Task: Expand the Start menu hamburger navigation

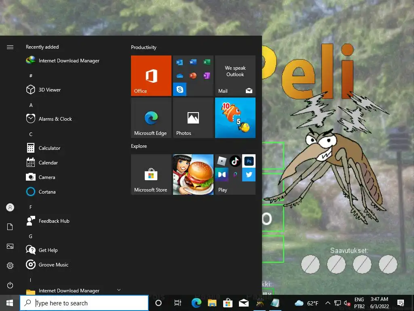Action: [10, 47]
